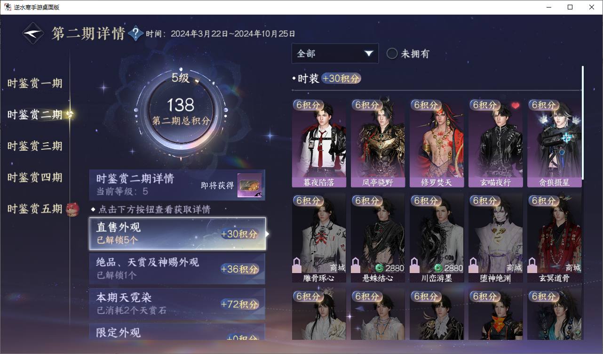Click the red heart on 玄喵夜行

click(x=516, y=105)
